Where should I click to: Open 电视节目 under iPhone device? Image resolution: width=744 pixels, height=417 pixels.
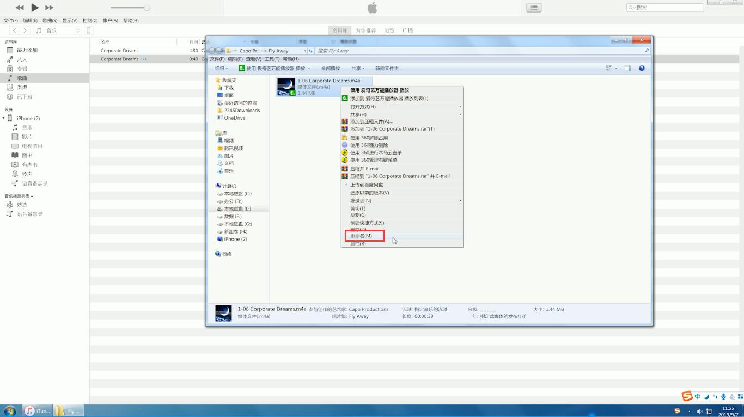tap(32, 146)
